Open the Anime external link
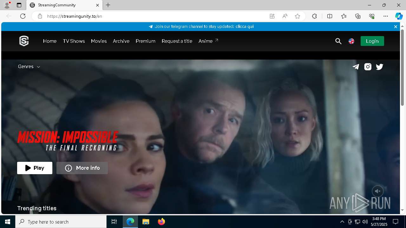Viewport: 406px width, 228px height. coord(208,41)
